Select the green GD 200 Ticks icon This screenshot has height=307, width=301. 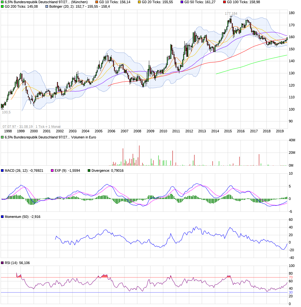tap(2, 7)
